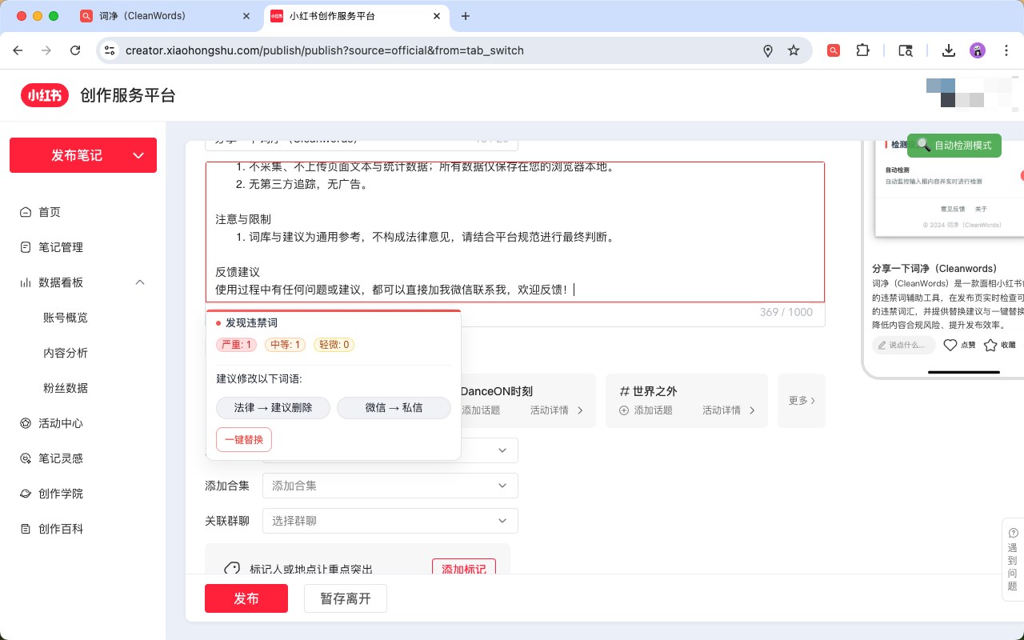1024x640 pixels.
Task: Collapse the 数据看板 submenu chevron
Action: [x=140, y=282]
